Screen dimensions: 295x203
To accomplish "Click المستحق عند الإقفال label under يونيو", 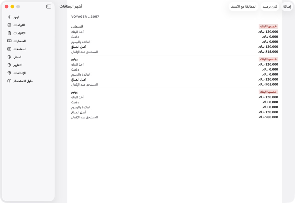I will [x=84, y=117].
